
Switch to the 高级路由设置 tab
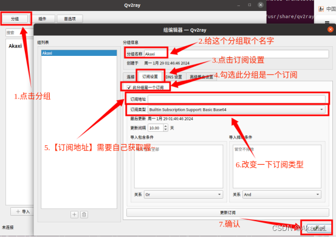(x=202, y=77)
